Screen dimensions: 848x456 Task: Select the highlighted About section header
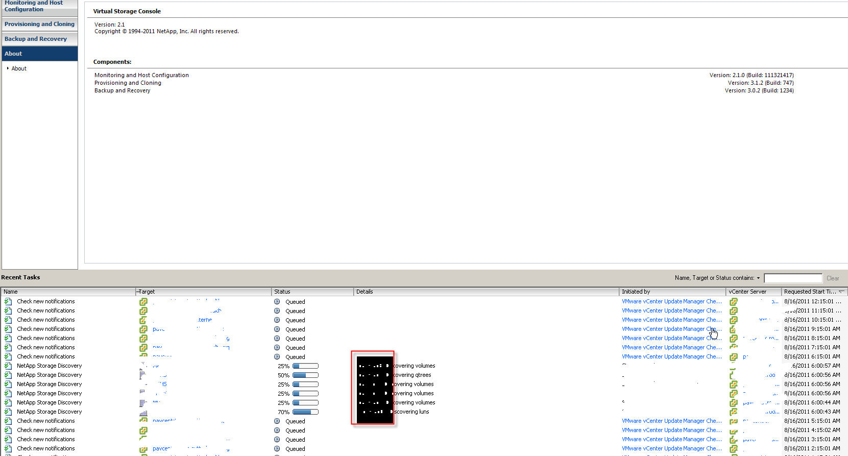pyautogui.click(x=40, y=54)
